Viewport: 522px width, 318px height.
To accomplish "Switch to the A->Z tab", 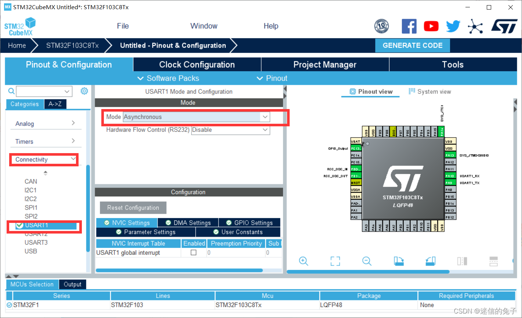I will pos(55,104).
